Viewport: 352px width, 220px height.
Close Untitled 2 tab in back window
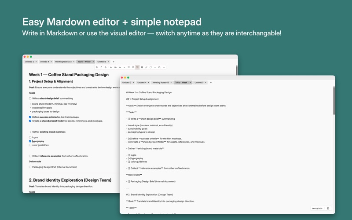tap(36, 62)
